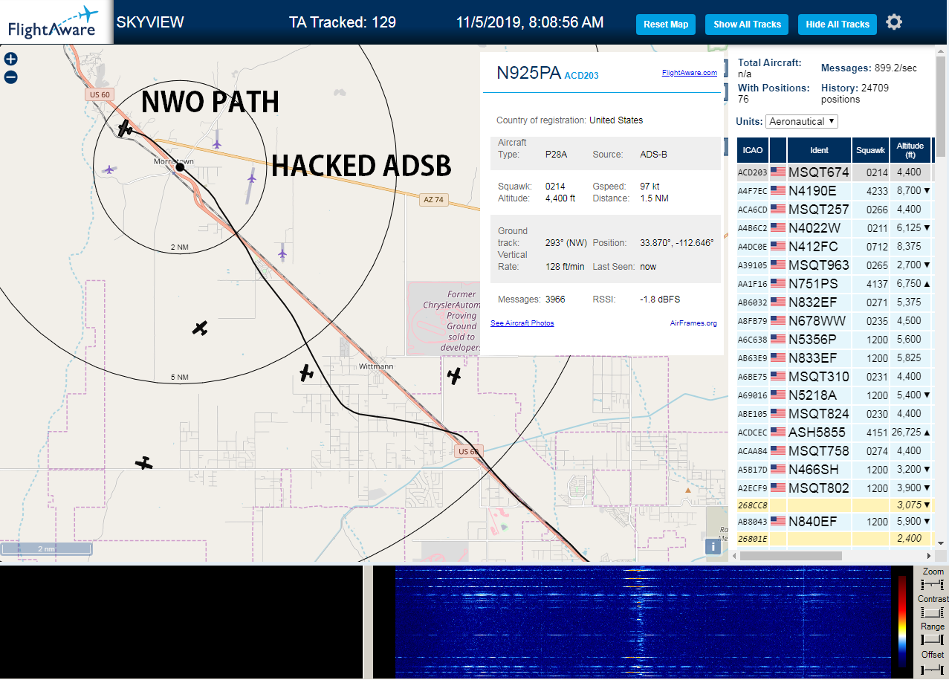Adjust the waterfall Zoom slider

click(932, 585)
